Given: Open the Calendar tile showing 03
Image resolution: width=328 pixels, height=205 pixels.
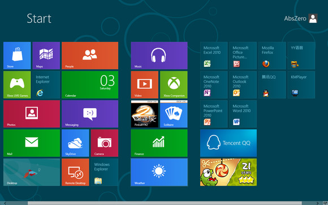Looking at the screenshot, I should click(x=90, y=84).
